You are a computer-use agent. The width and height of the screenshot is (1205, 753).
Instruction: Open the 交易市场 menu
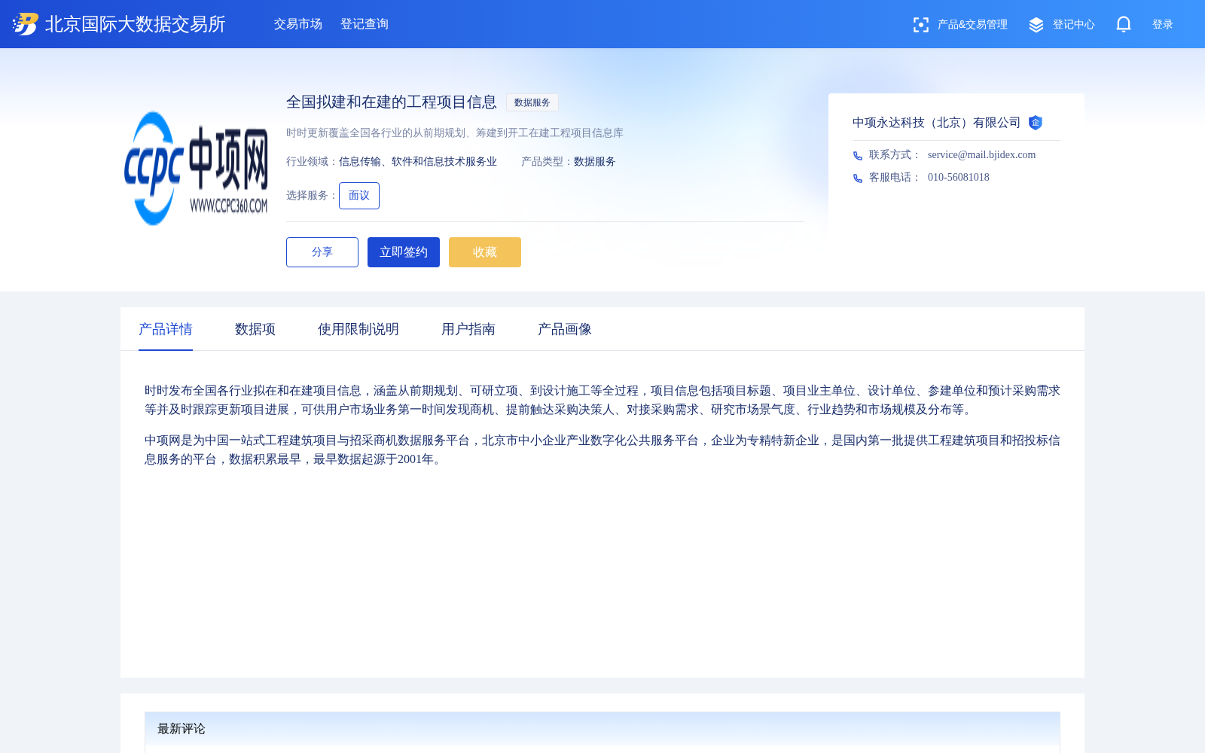(x=298, y=24)
